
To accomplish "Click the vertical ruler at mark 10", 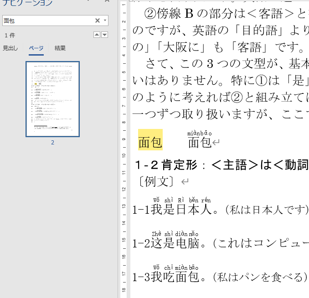I will click(x=124, y=155).
